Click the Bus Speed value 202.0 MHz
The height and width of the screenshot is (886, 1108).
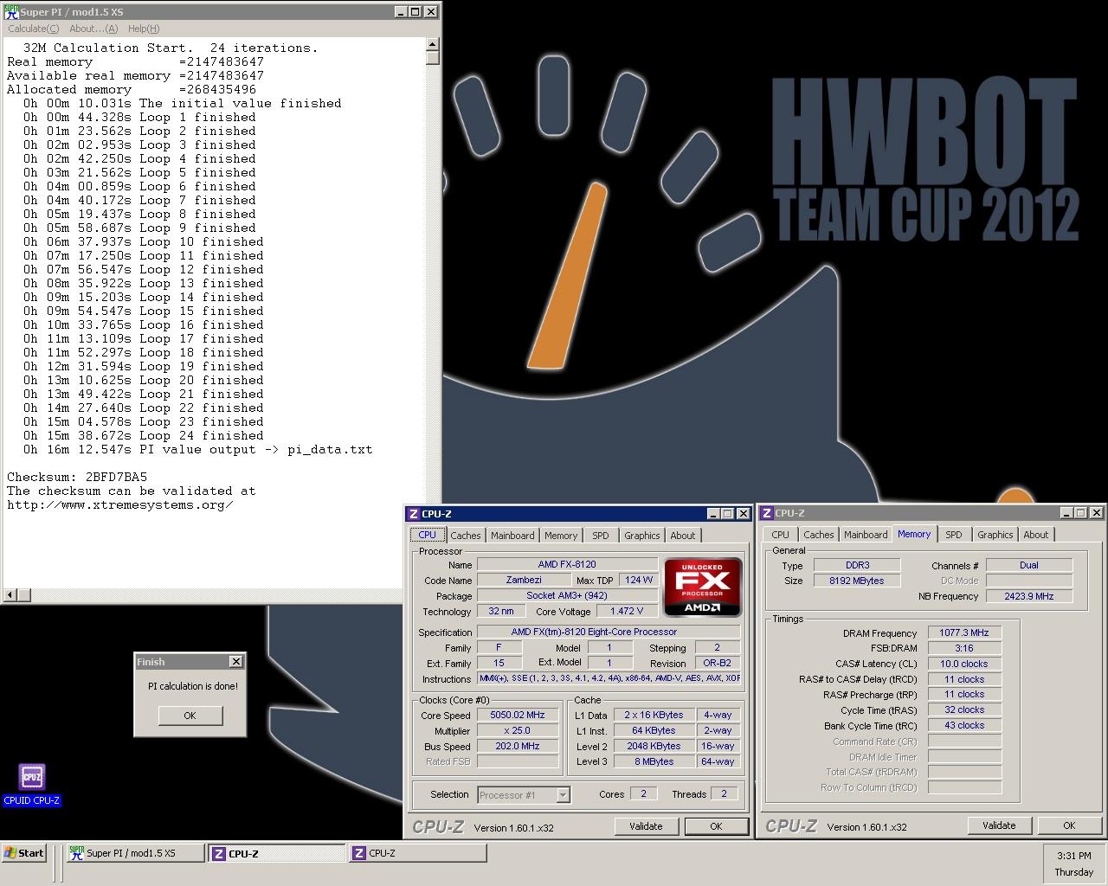[x=518, y=747]
